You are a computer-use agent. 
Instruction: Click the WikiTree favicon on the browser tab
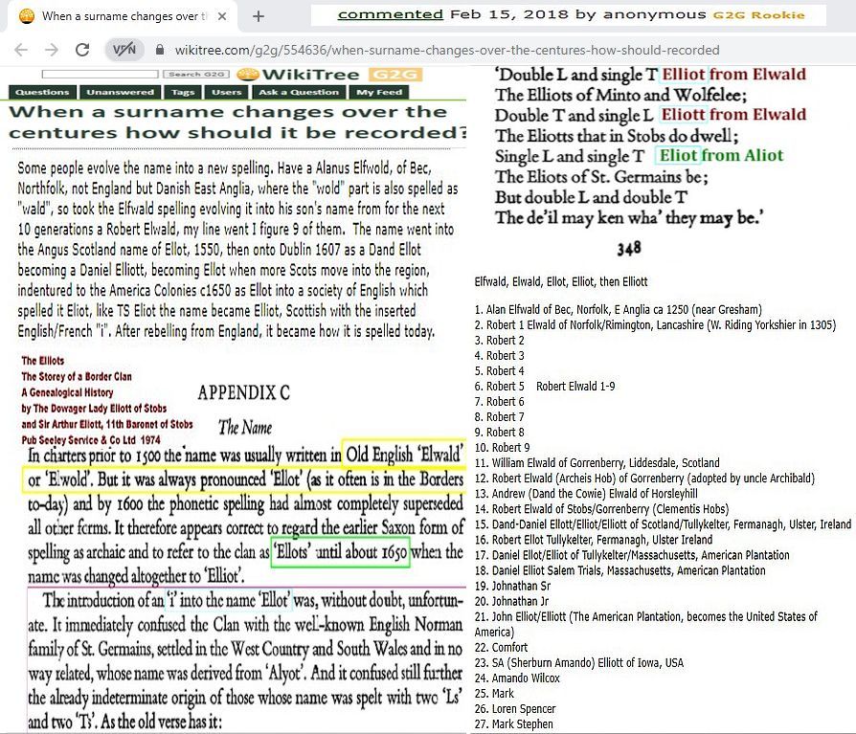(x=27, y=16)
